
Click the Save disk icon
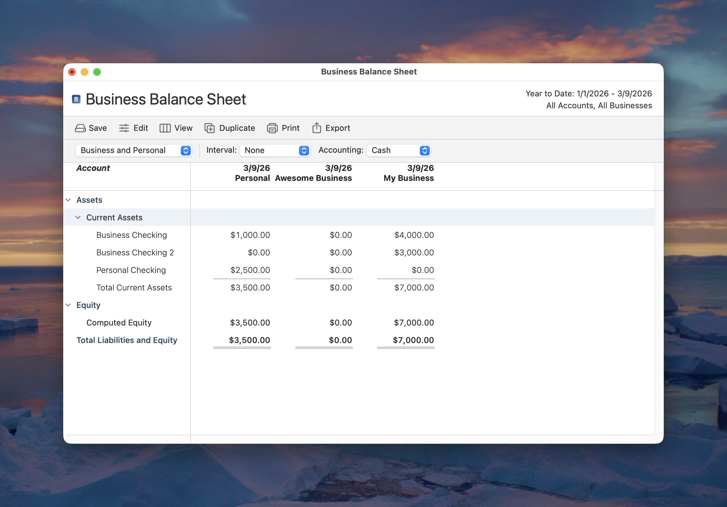tap(80, 128)
